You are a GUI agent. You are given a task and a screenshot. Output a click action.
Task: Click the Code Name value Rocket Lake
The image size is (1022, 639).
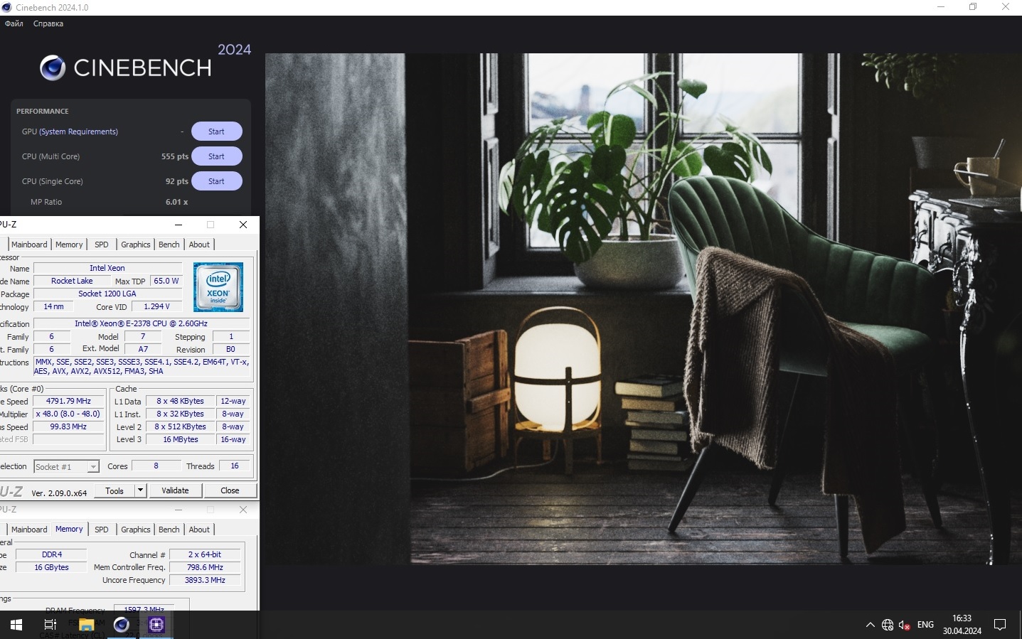click(x=72, y=281)
